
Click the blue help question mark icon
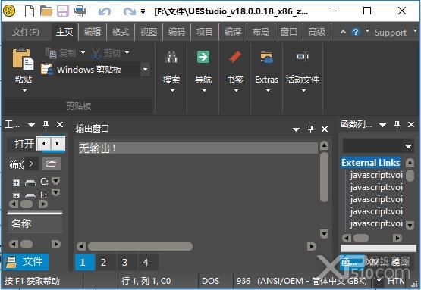356,32
